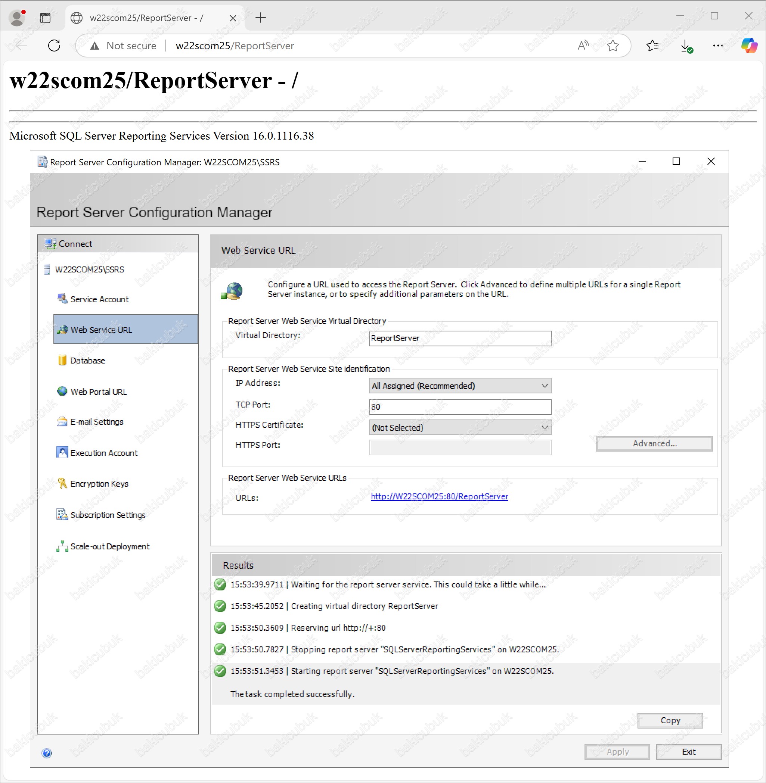
Task: Click the Database cylinder icon
Action: pyautogui.click(x=62, y=360)
